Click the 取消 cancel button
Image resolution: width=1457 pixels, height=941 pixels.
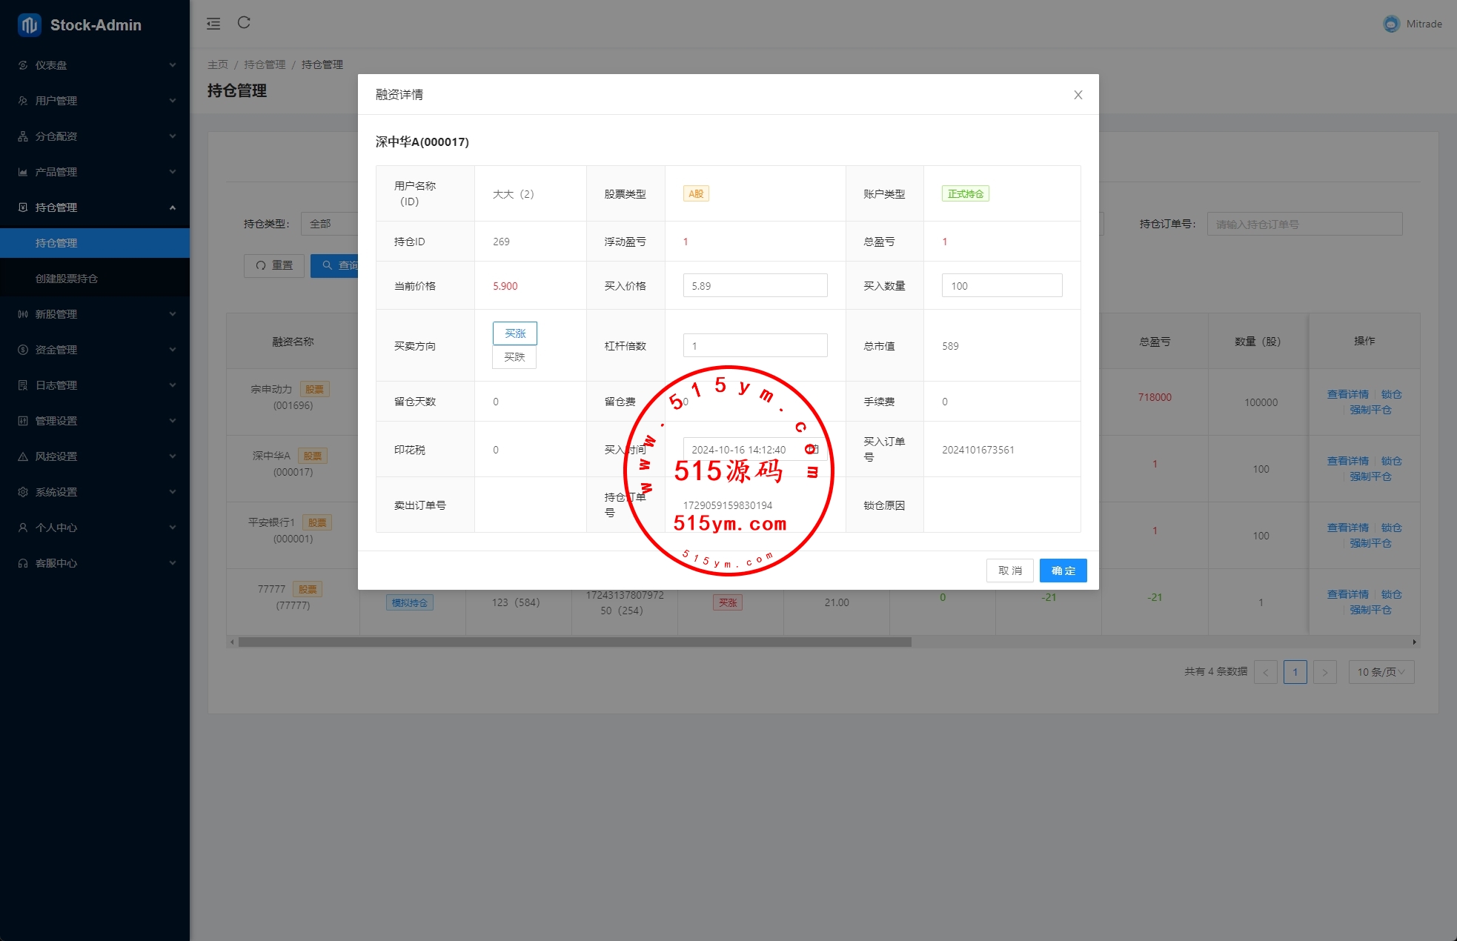click(x=1009, y=571)
